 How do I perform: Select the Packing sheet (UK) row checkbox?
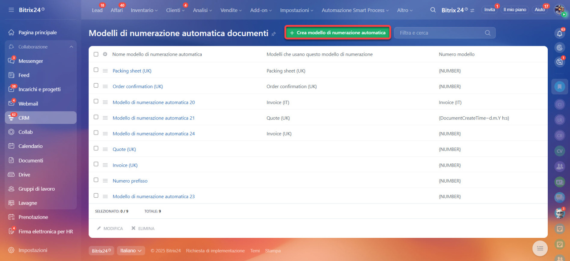96,70
